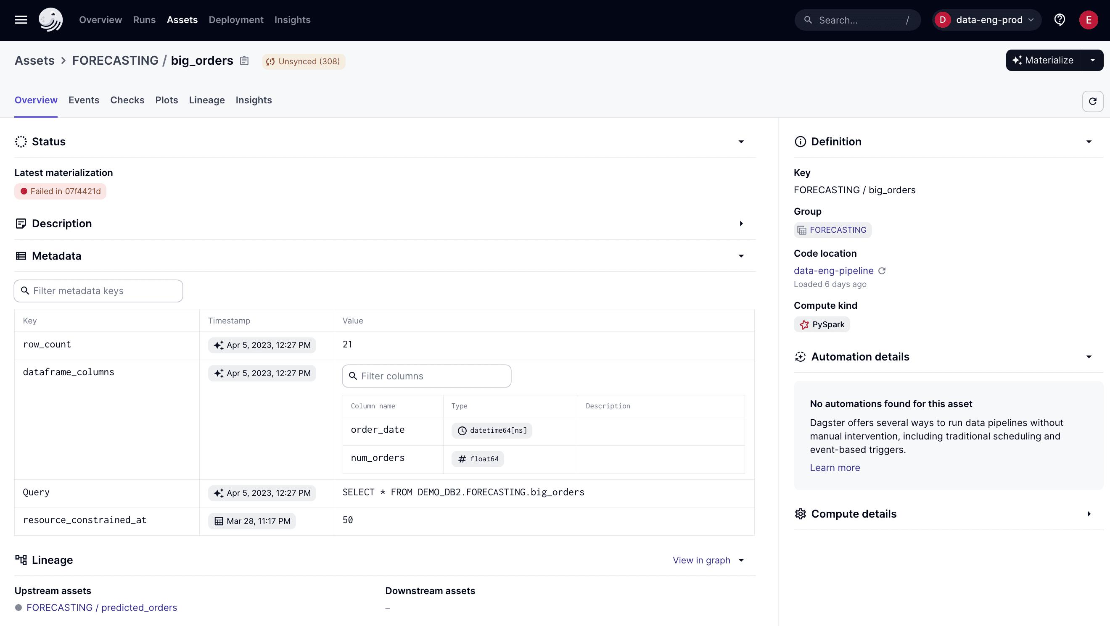Open Compute details via the gear icon
The width and height of the screenshot is (1110, 626).
pos(801,513)
